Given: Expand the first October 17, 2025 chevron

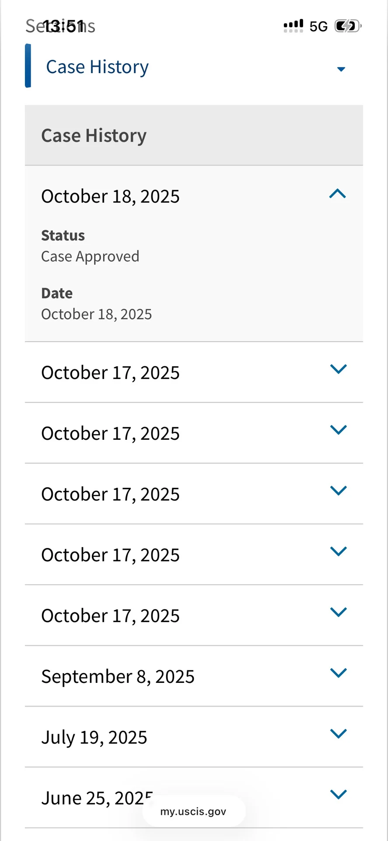Looking at the screenshot, I should tap(339, 369).
